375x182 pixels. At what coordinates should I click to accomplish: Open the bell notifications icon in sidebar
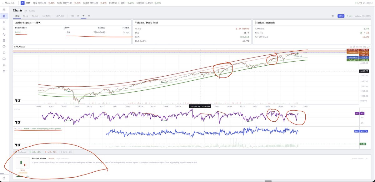4,65
